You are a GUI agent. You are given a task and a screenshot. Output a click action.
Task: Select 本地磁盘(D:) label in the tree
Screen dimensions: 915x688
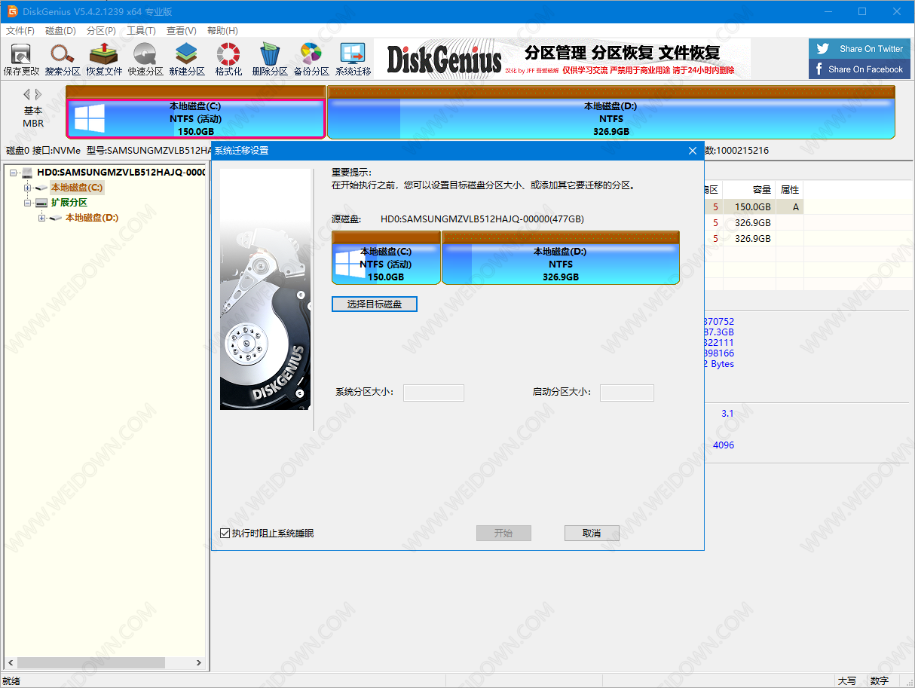click(x=92, y=218)
